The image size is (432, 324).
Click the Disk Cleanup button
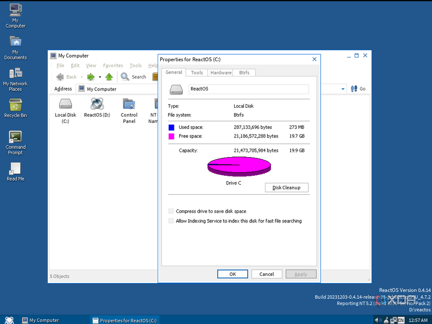coord(286,187)
